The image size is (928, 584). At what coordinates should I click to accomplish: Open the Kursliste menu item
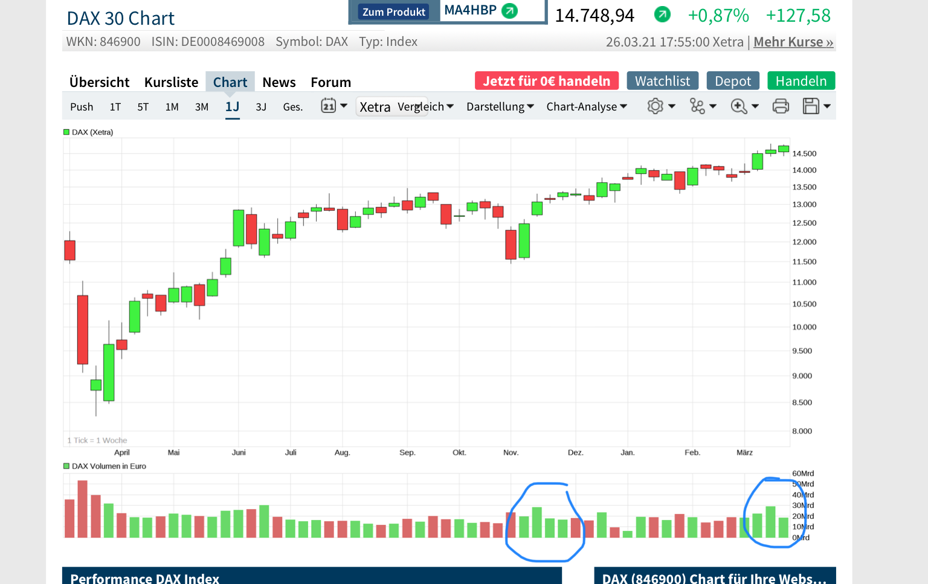coord(171,82)
